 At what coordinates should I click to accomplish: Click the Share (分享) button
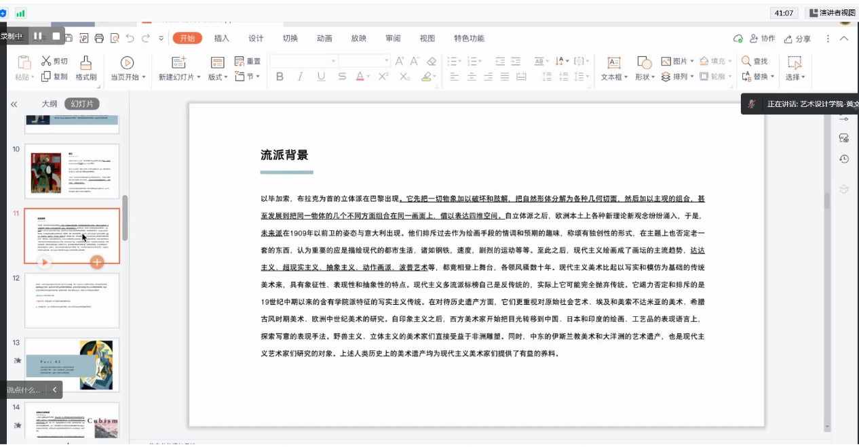[x=797, y=39]
